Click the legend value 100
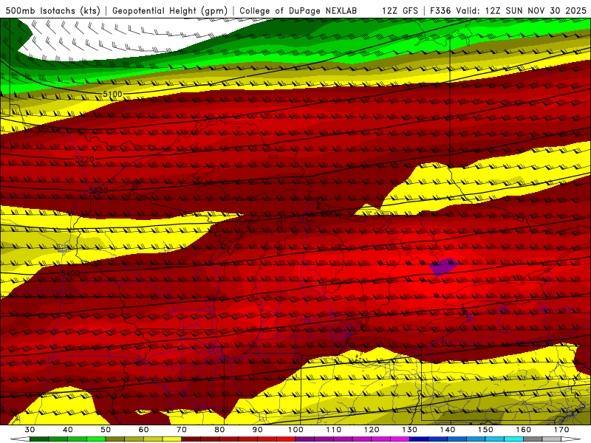This screenshot has height=443, width=591. point(295,430)
